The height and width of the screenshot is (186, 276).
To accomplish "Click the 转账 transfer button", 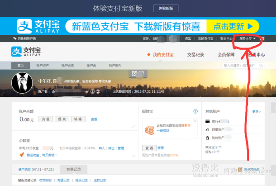I will 78,119.
